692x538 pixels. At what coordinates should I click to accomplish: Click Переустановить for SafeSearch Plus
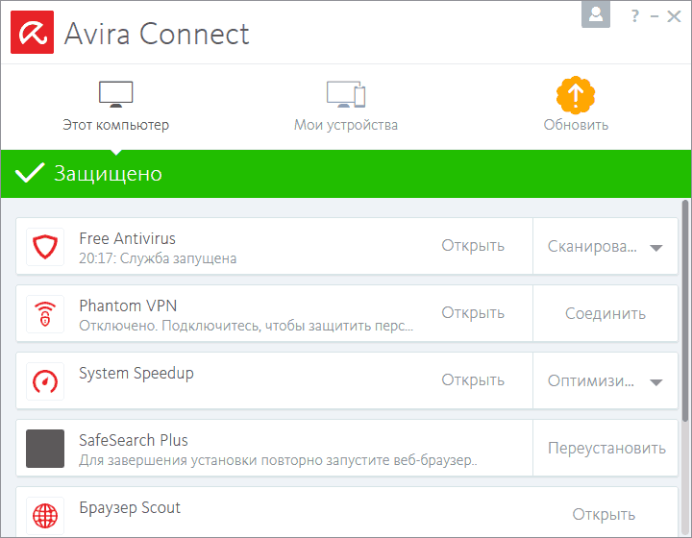[x=605, y=448]
